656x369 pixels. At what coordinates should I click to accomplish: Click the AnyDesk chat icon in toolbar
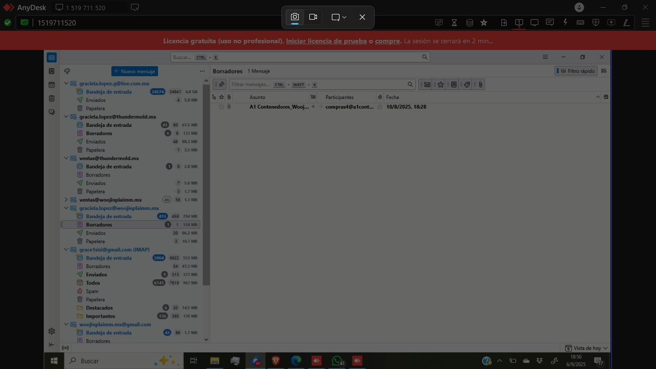(550, 23)
